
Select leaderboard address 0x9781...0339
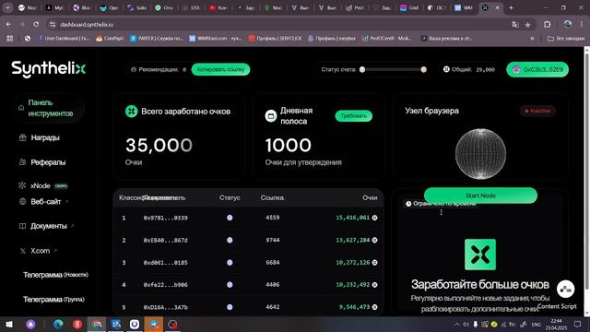[165, 218]
